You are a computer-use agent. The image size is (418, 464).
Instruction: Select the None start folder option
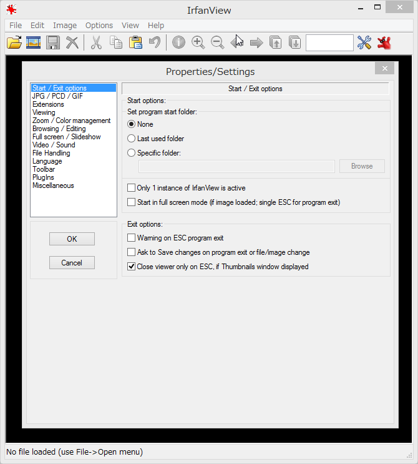[x=140, y=124]
